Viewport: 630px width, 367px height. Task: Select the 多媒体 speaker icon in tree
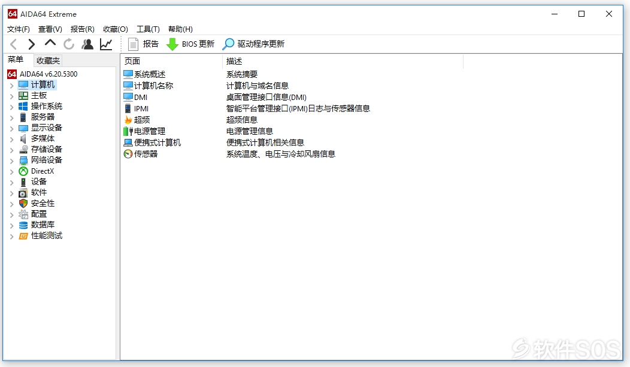(23, 139)
